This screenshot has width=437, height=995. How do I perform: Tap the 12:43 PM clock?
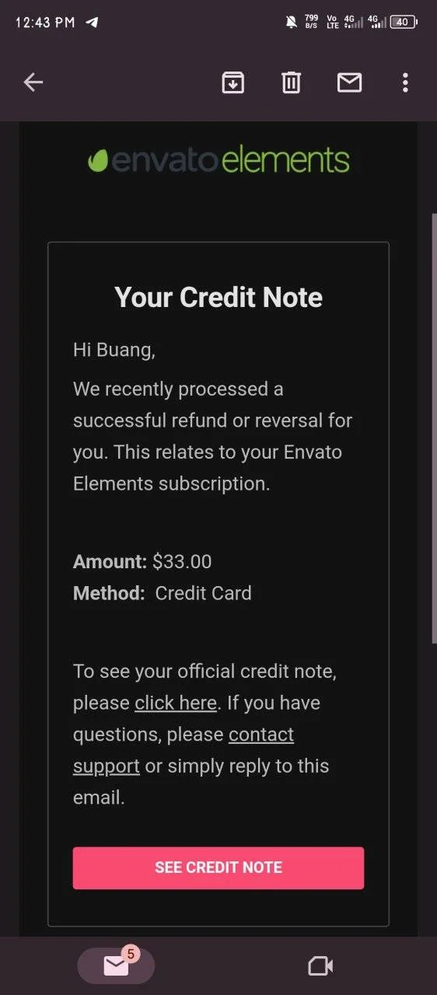tap(45, 22)
